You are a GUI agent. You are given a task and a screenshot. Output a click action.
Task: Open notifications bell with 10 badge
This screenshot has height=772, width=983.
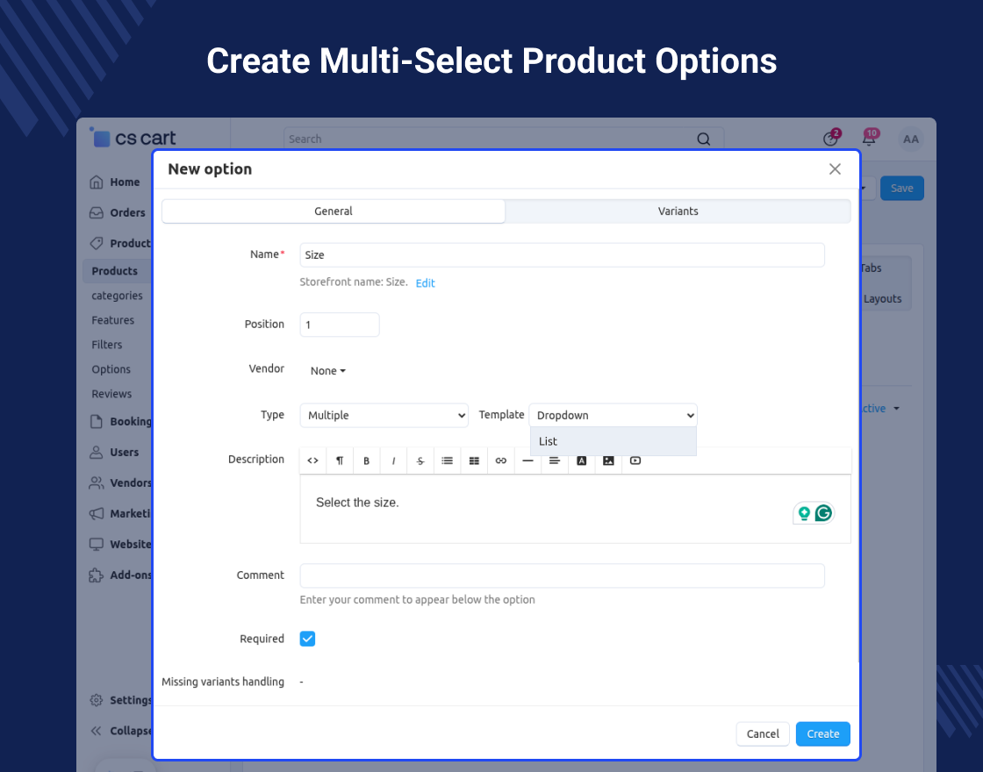(870, 137)
